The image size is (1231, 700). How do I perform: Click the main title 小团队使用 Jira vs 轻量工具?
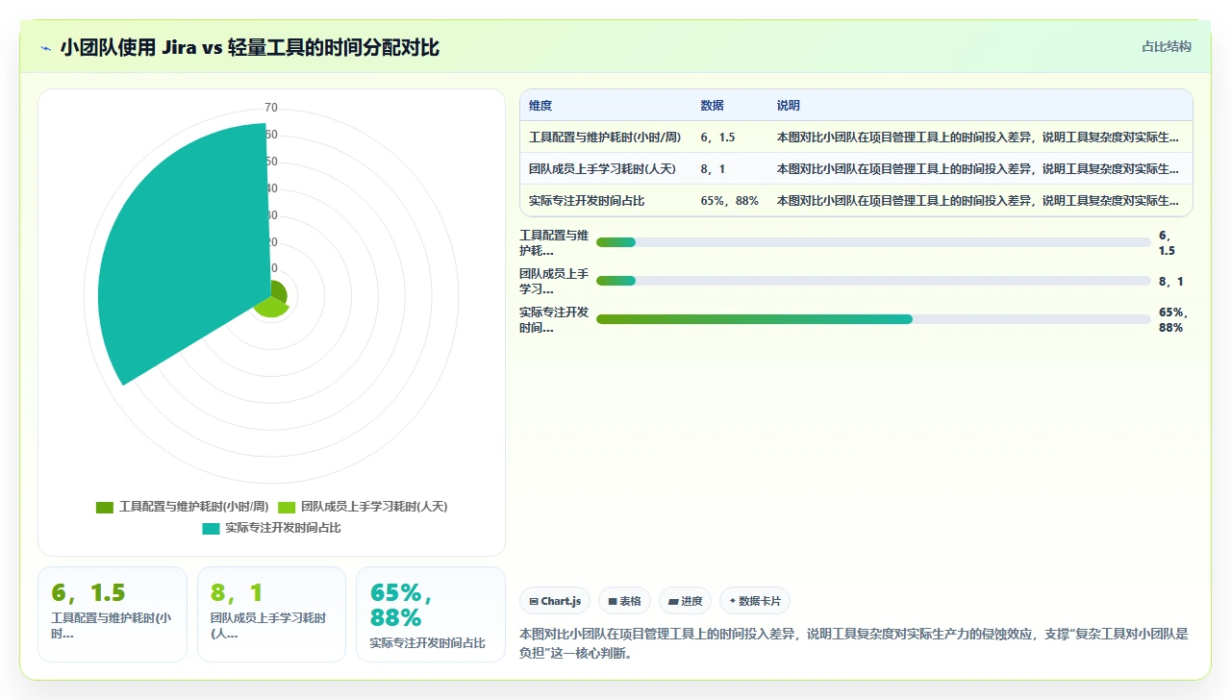pos(250,47)
